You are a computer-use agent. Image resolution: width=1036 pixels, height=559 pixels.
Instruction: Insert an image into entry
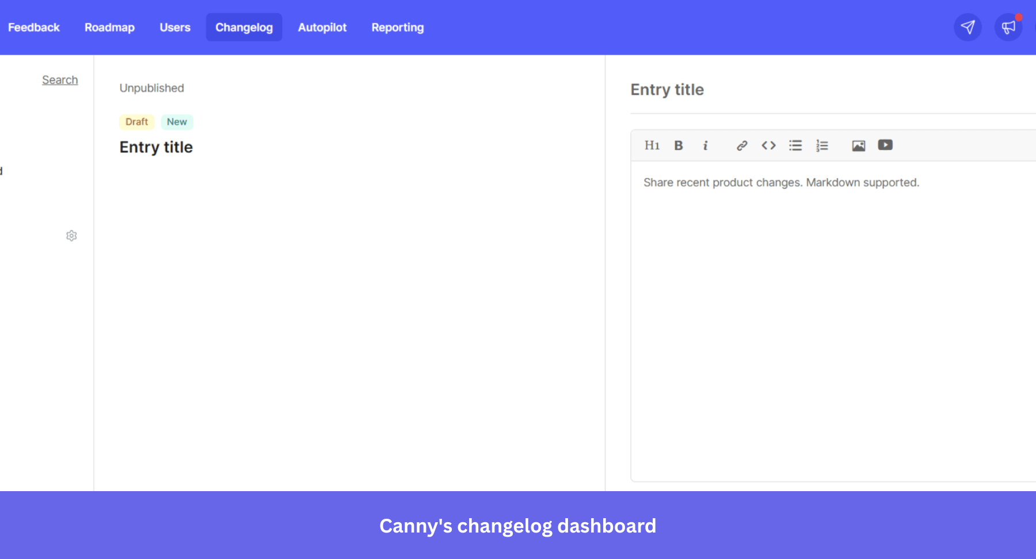[859, 146]
